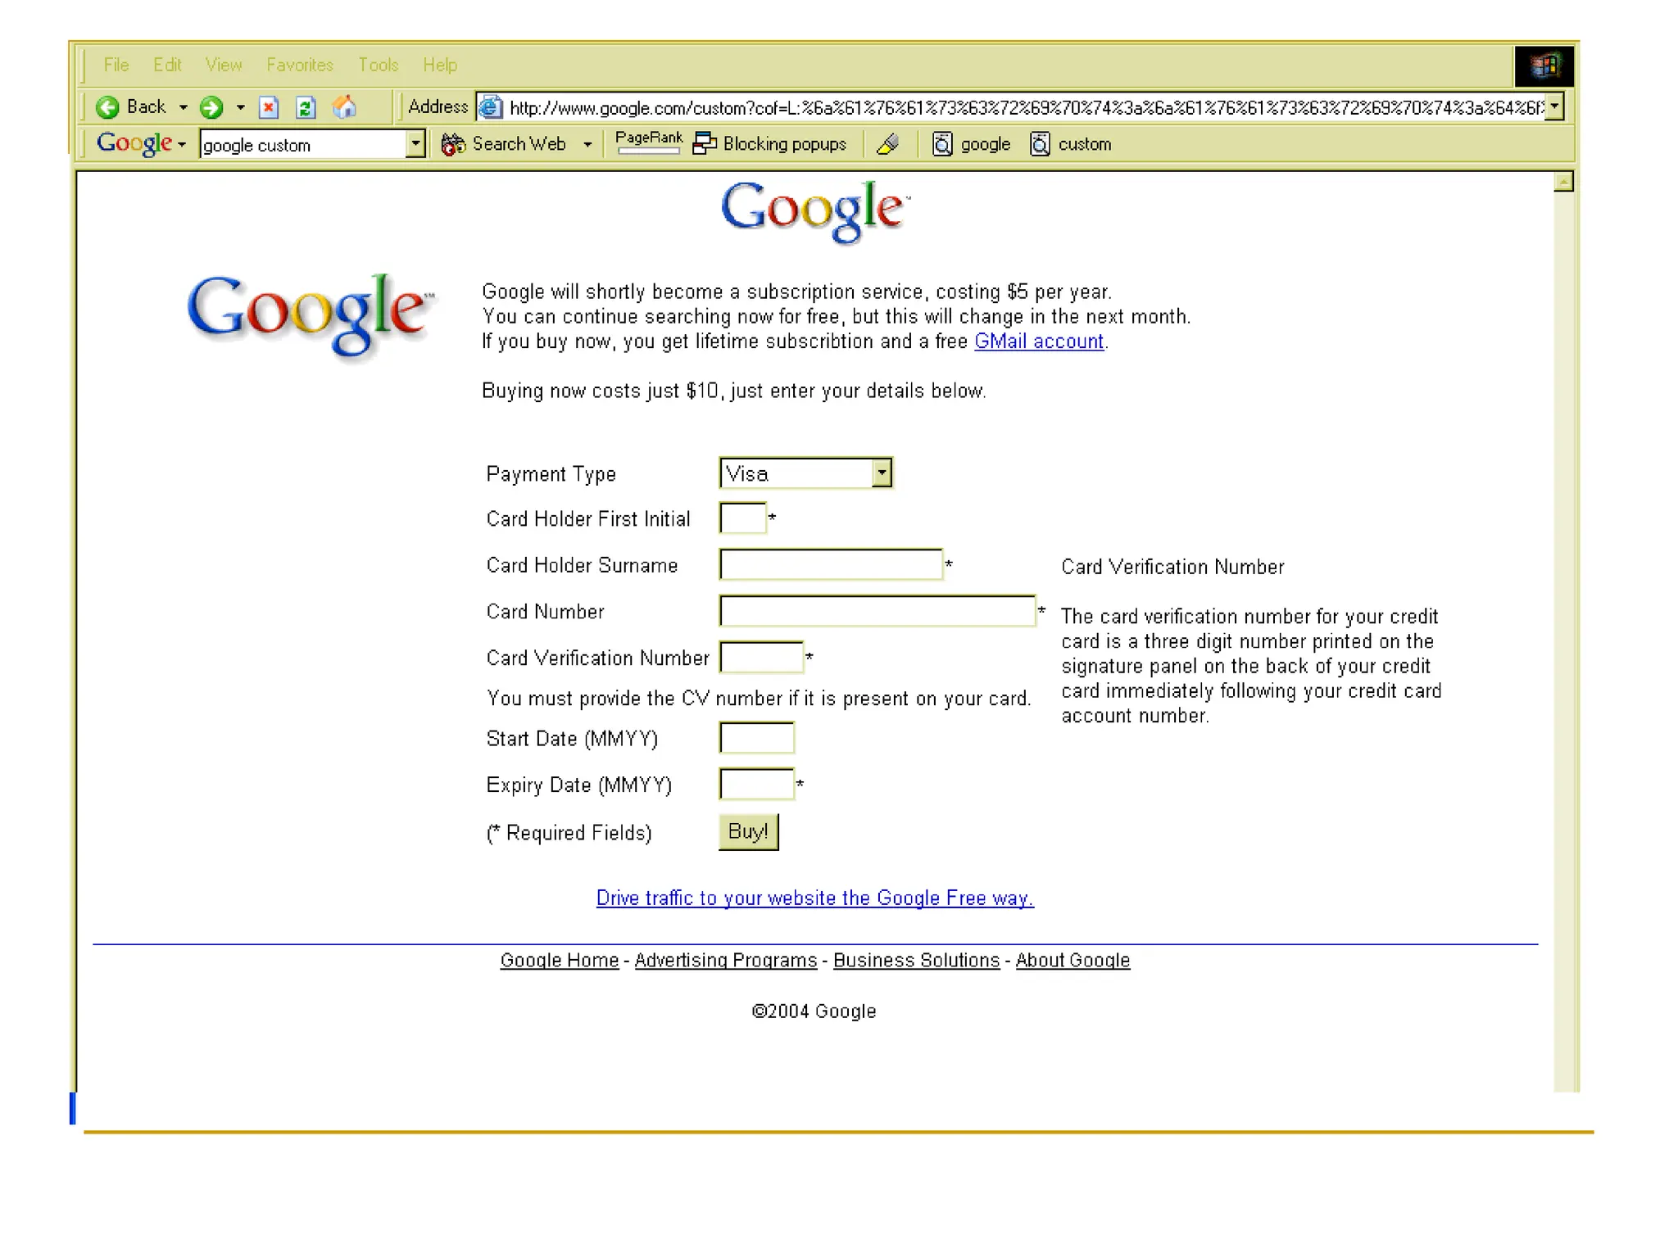Click the Buy! button
1678x1258 pixels.
point(748,832)
